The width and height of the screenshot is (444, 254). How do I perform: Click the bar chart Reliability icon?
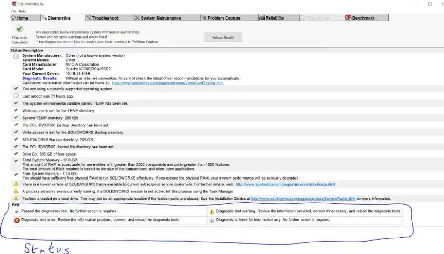pos(262,18)
